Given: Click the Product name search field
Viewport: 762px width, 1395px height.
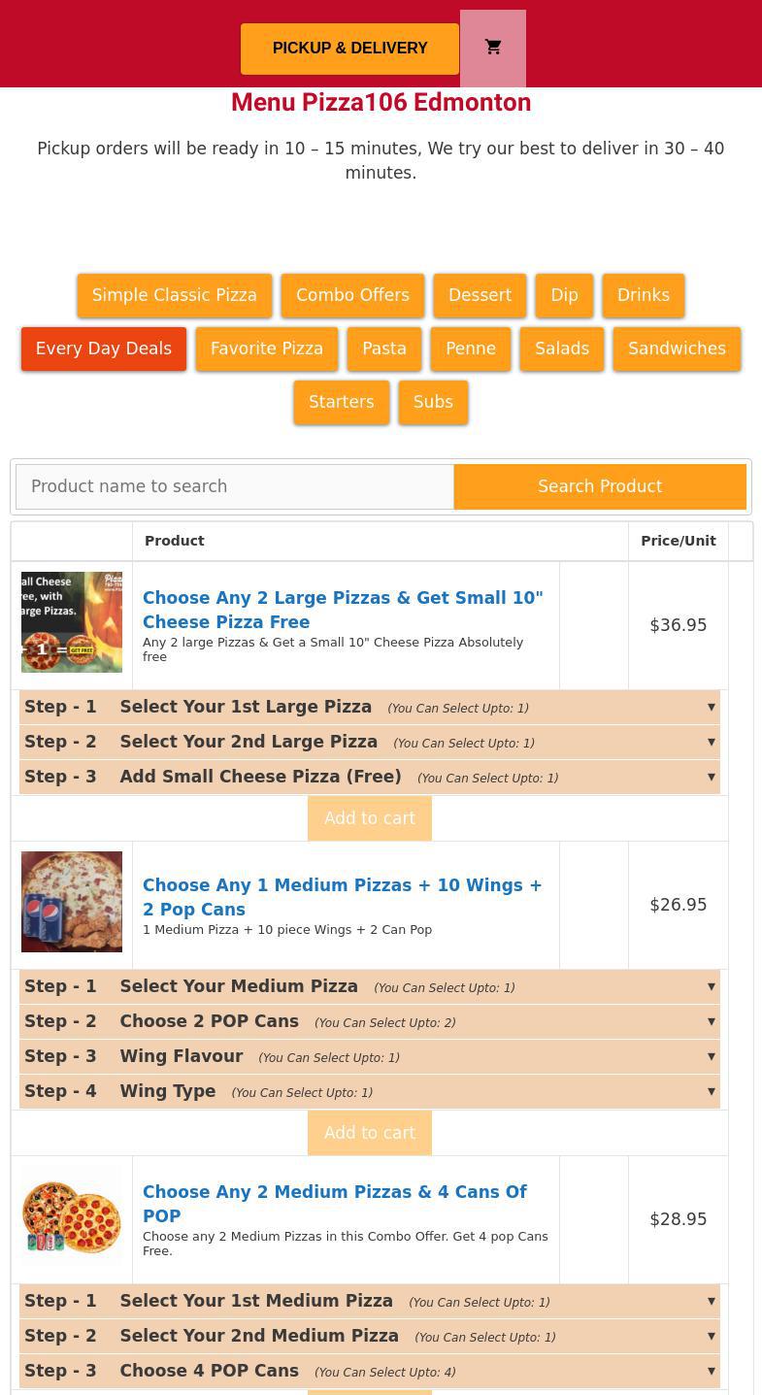Looking at the screenshot, I should point(235,486).
